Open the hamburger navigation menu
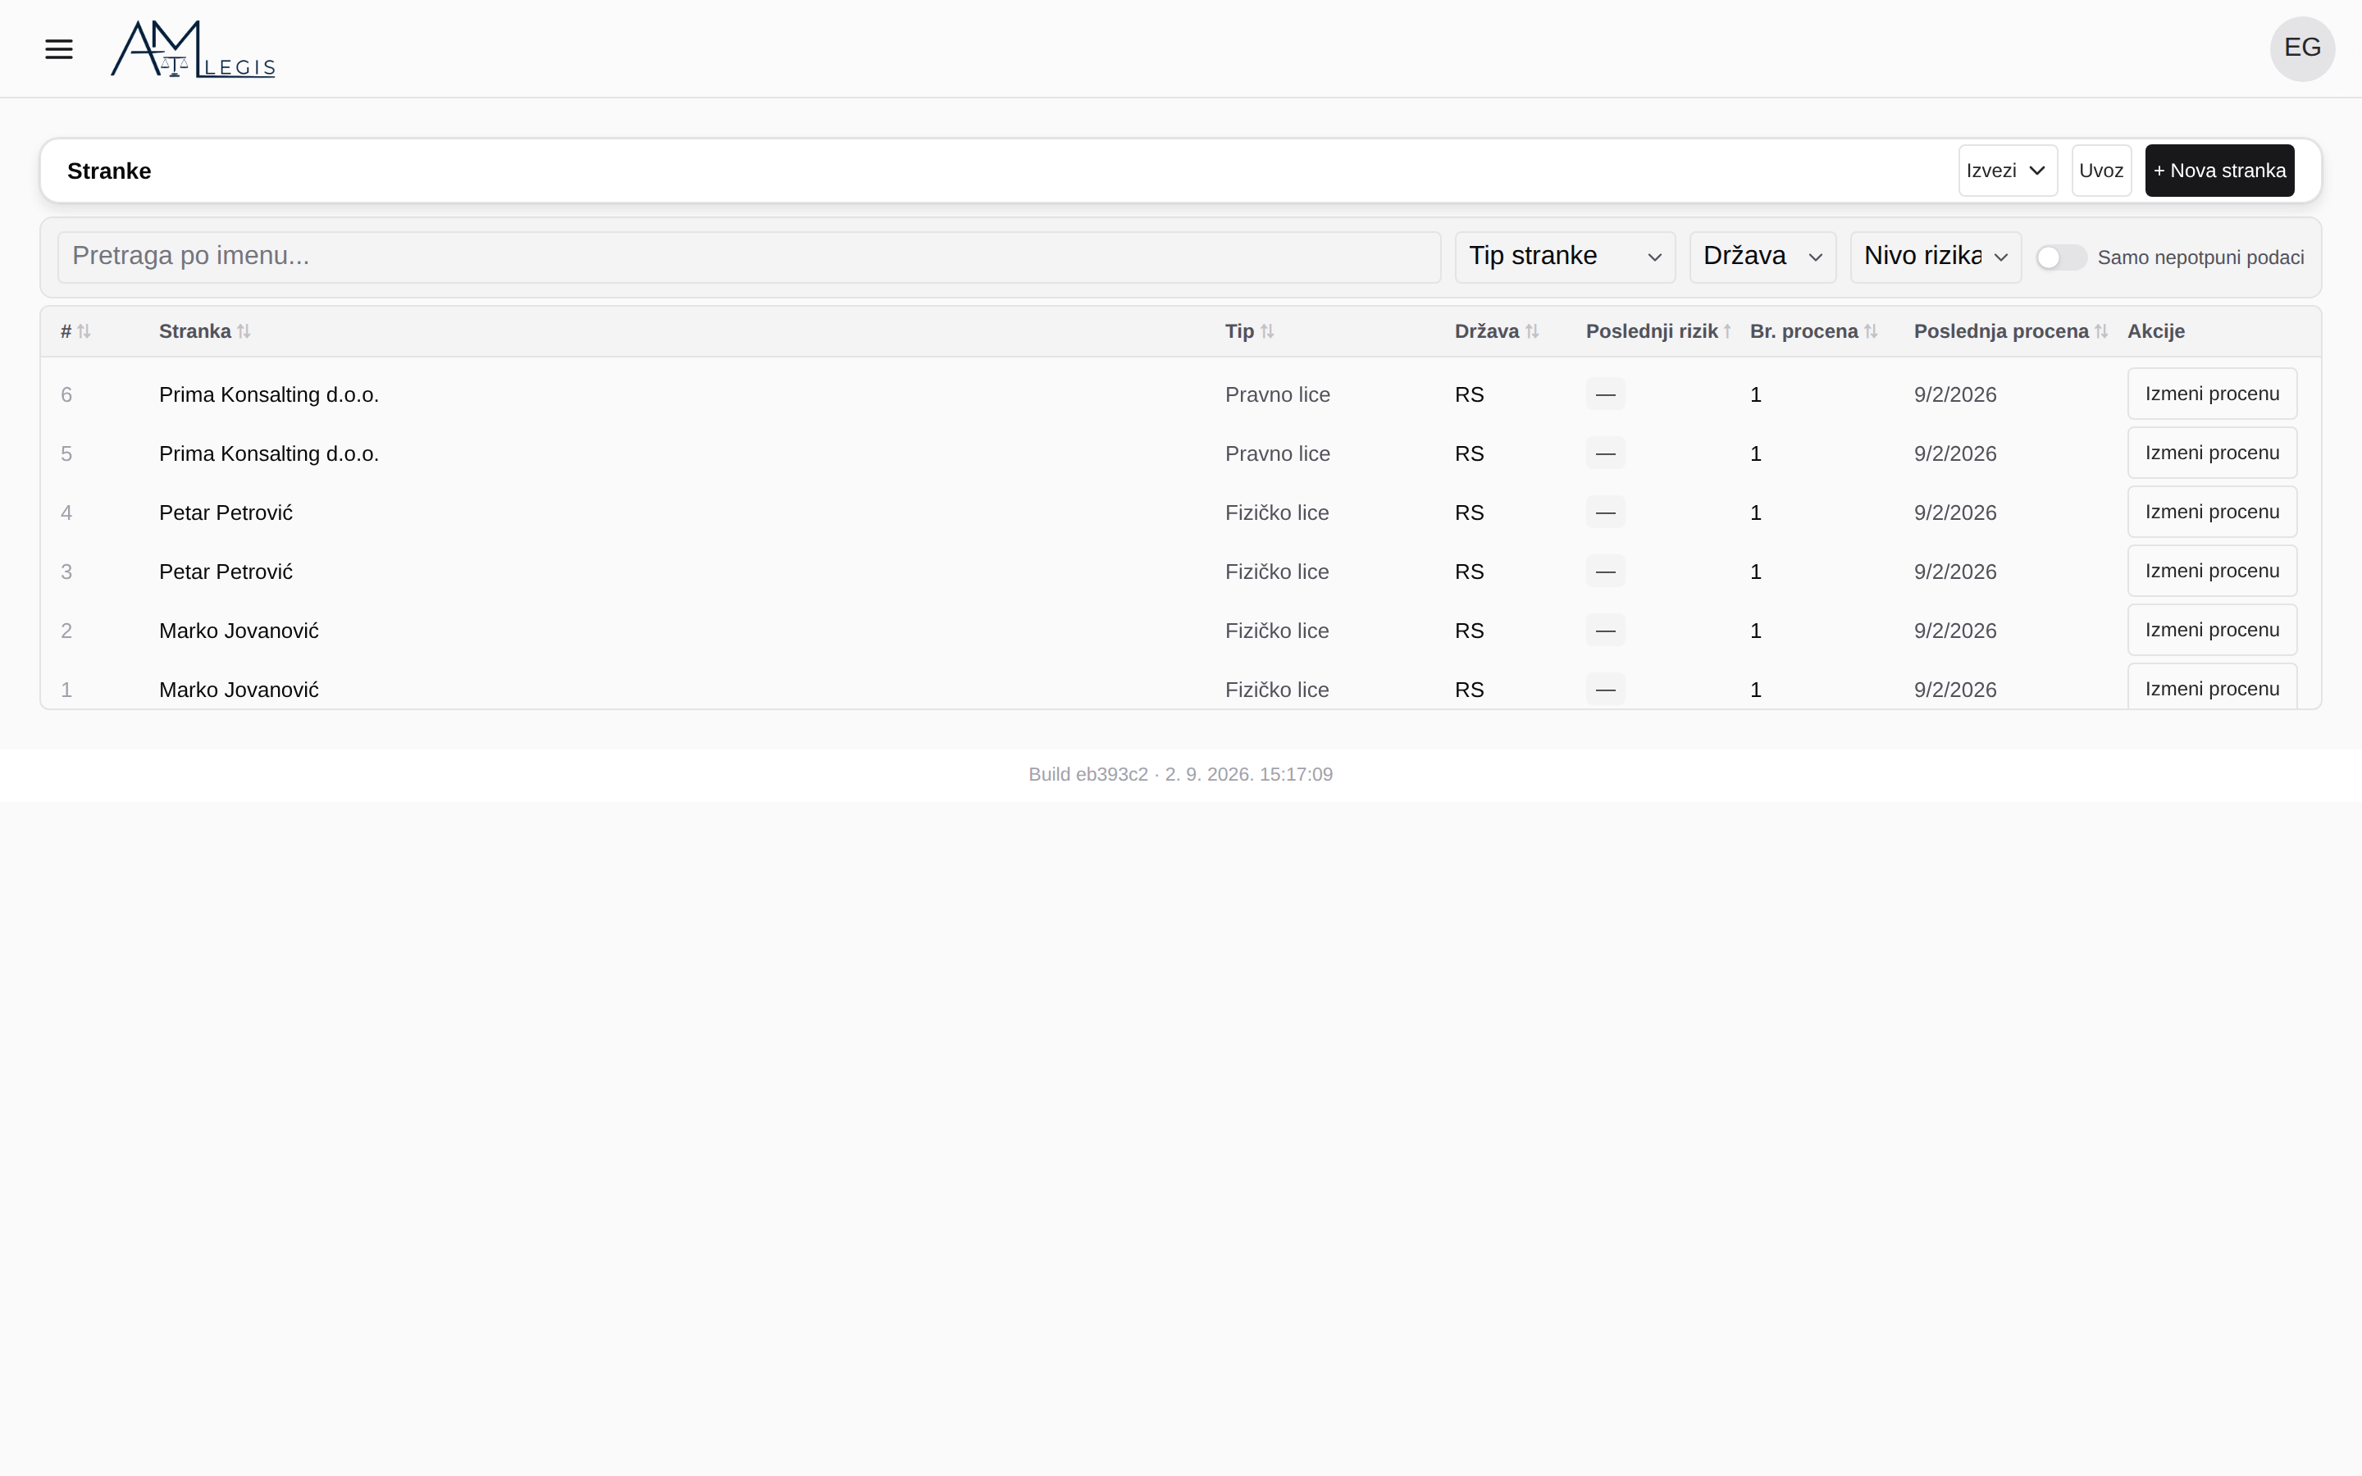The height and width of the screenshot is (1476, 2362). coord(58,49)
